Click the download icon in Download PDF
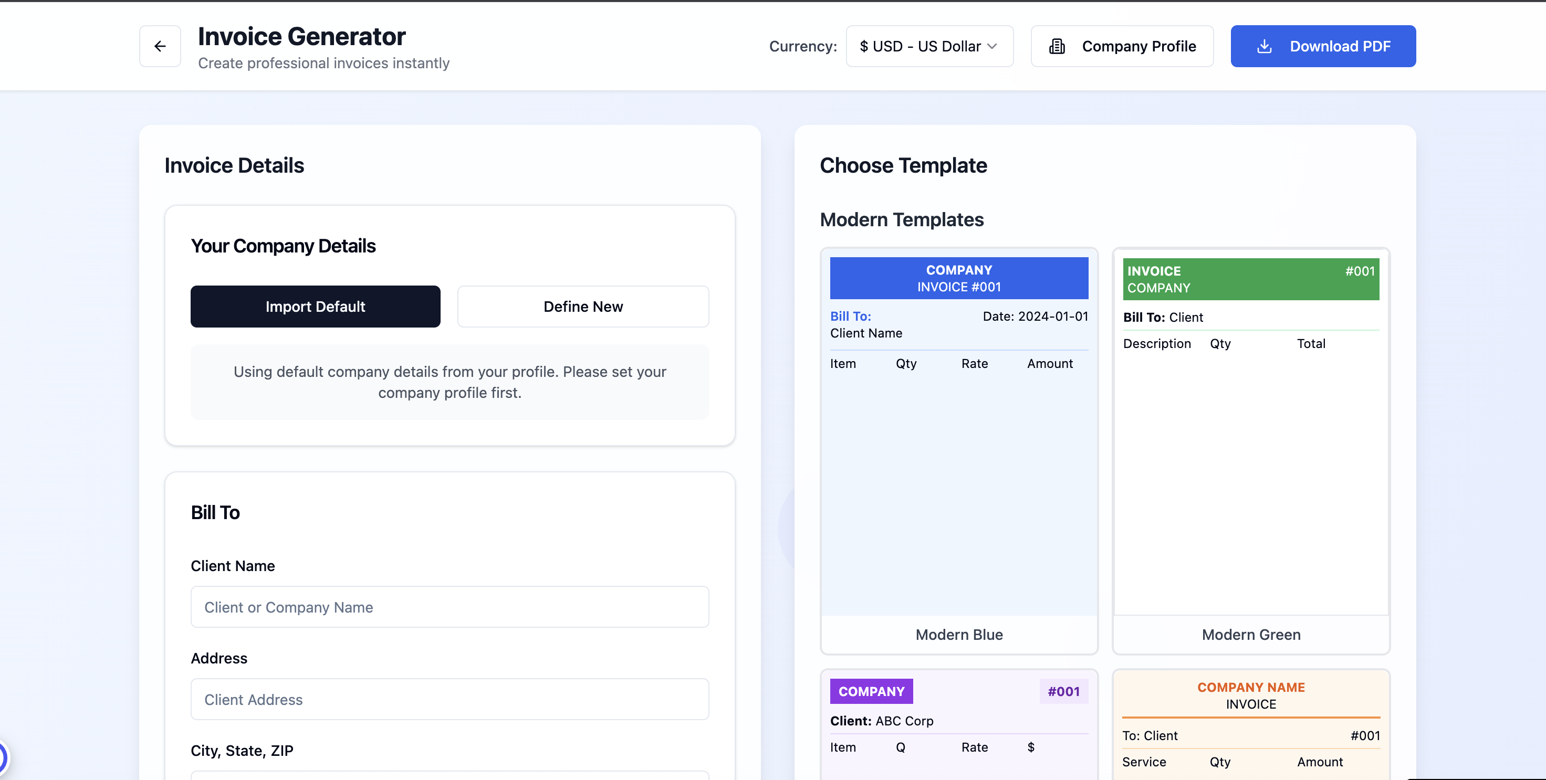This screenshot has width=1546, height=780. pyautogui.click(x=1264, y=46)
